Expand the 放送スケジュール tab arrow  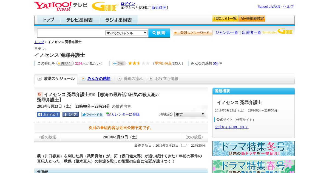coord(40,79)
